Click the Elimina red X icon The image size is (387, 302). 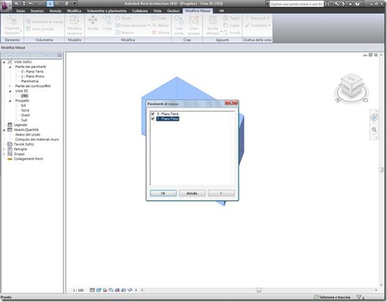[x=154, y=33]
